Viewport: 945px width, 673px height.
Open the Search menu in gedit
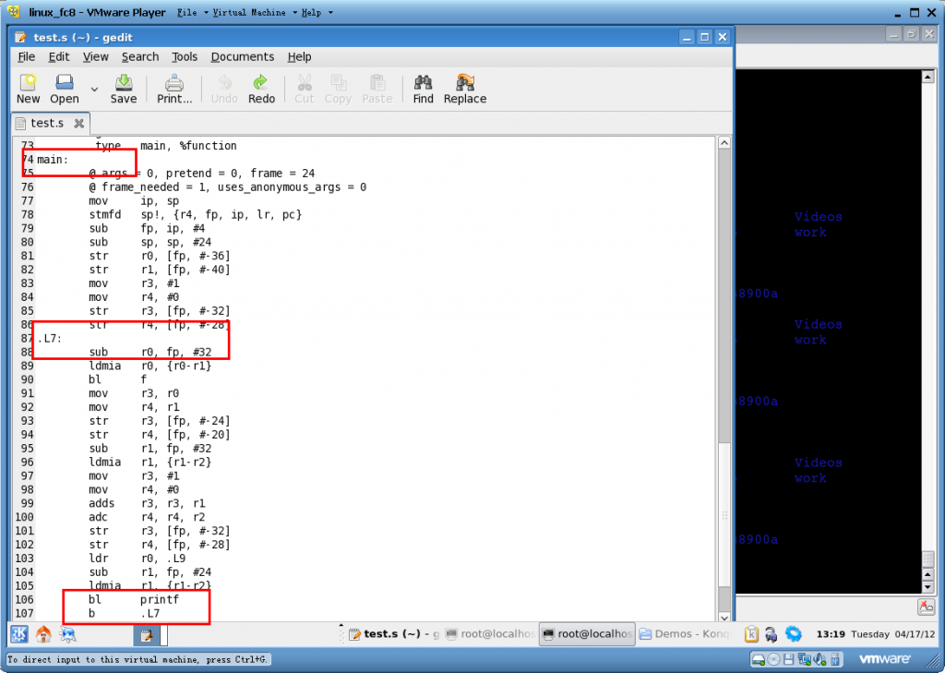pyautogui.click(x=140, y=56)
